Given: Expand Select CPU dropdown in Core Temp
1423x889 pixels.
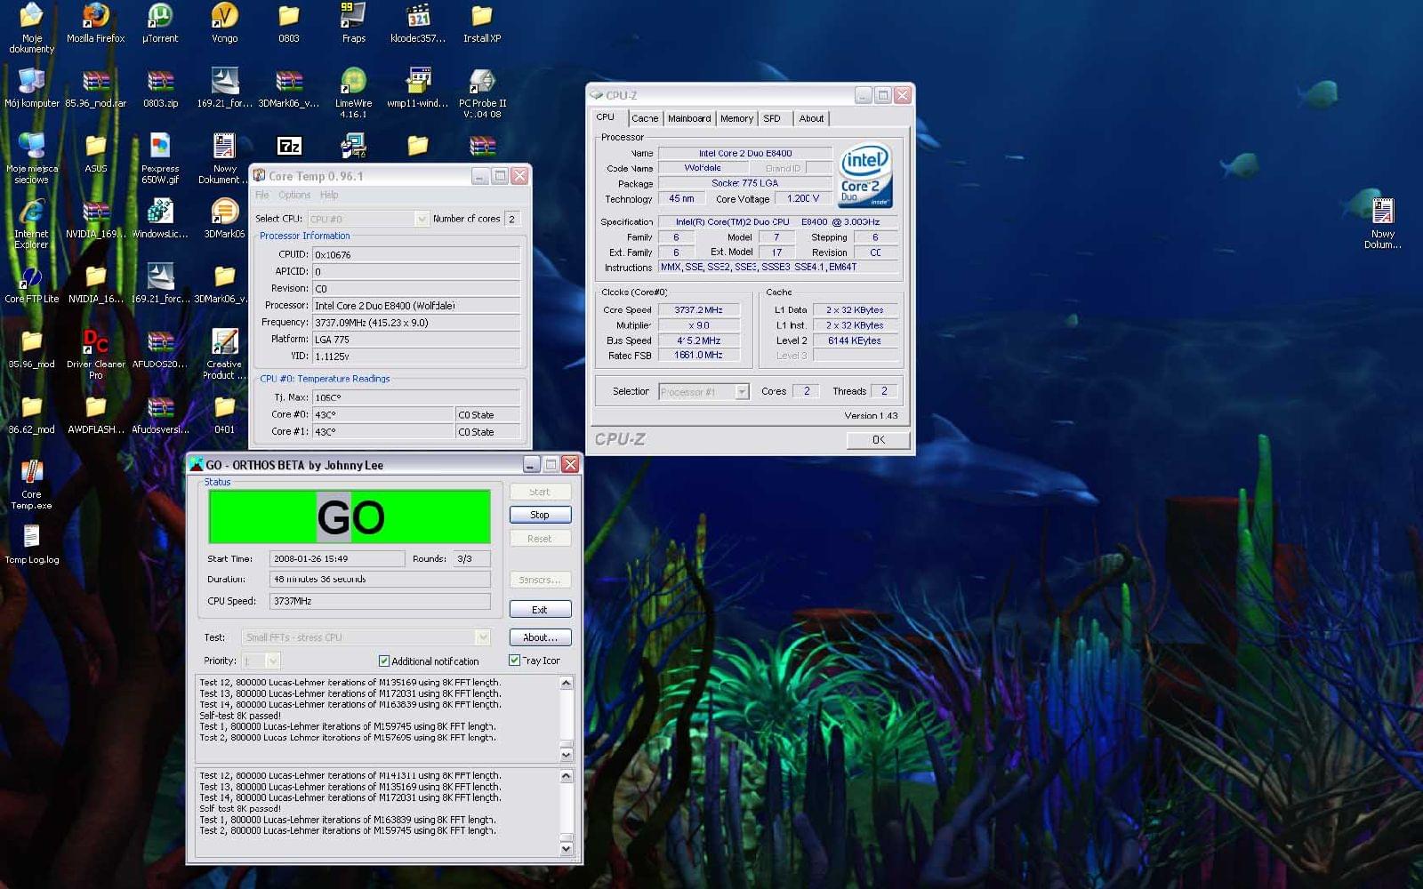Looking at the screenshot, I should (422, 219).
